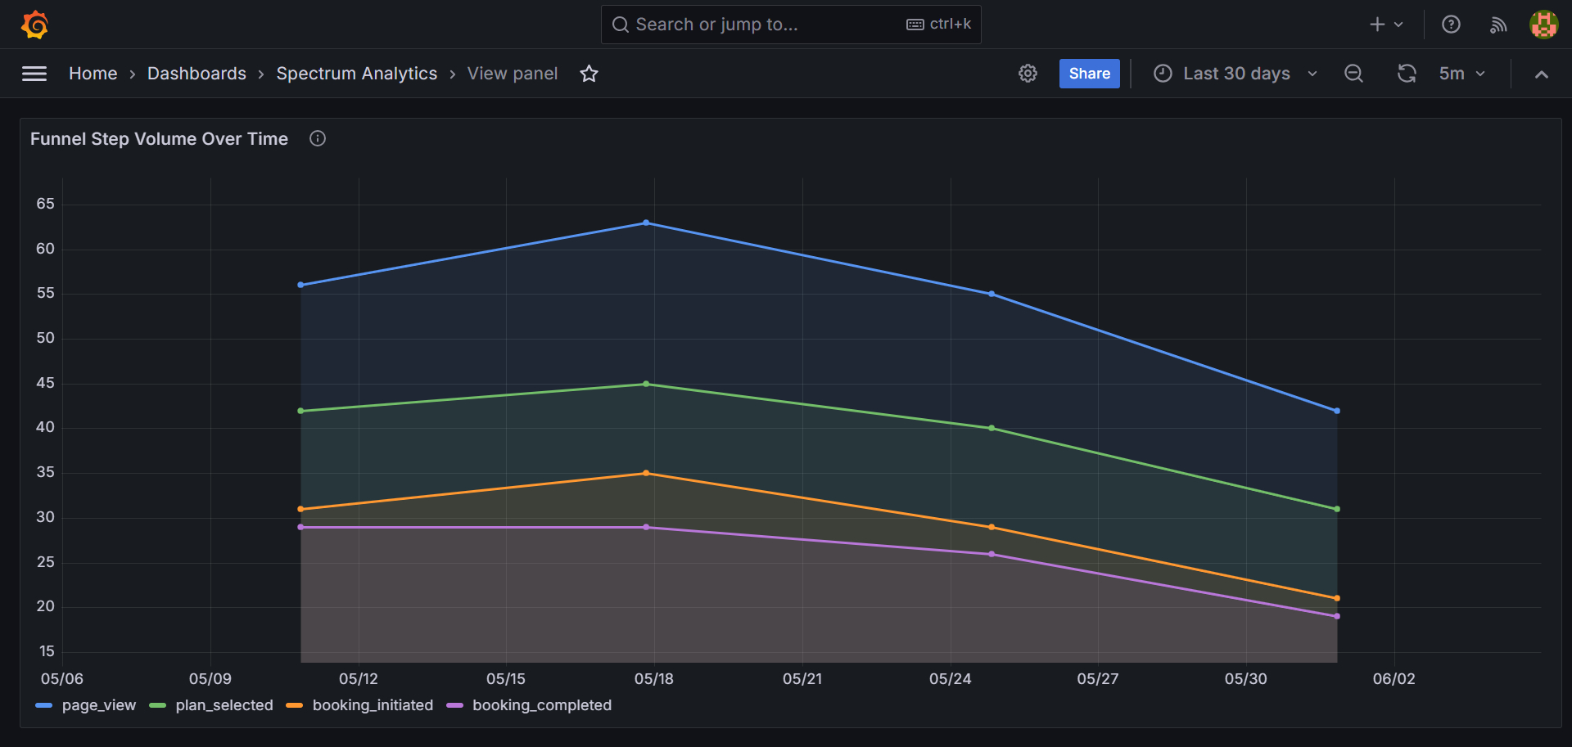Go to the Home breadcrumb
Screen dimensions: 1572x747
[93, 74]
